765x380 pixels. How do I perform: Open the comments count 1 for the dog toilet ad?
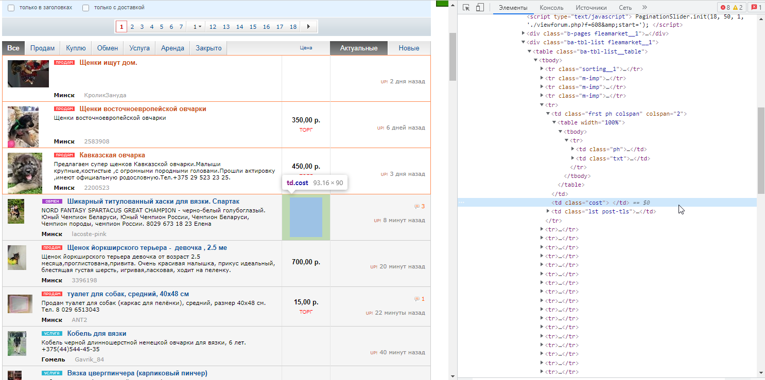(x=420, y=299)
